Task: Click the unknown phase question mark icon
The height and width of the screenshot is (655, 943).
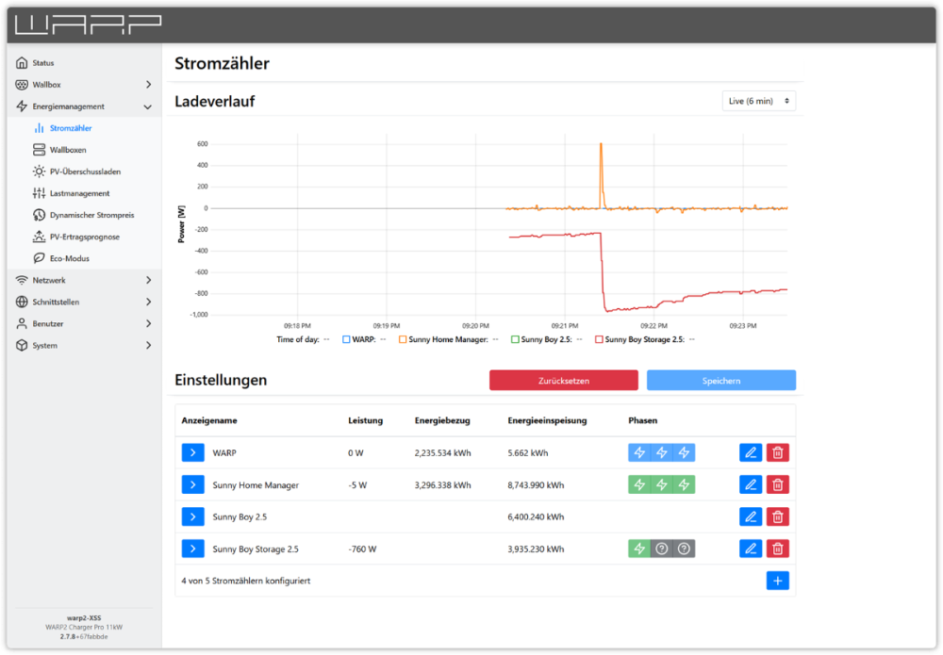Action: coord(662,549)
